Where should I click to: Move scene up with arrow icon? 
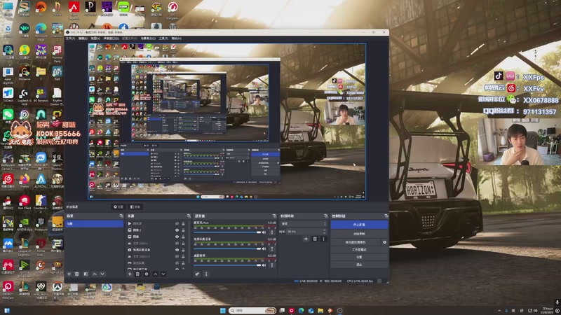(x=95, y=274)
